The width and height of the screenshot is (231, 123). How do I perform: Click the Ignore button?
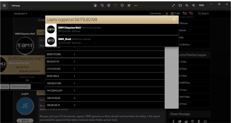[5, 87]
